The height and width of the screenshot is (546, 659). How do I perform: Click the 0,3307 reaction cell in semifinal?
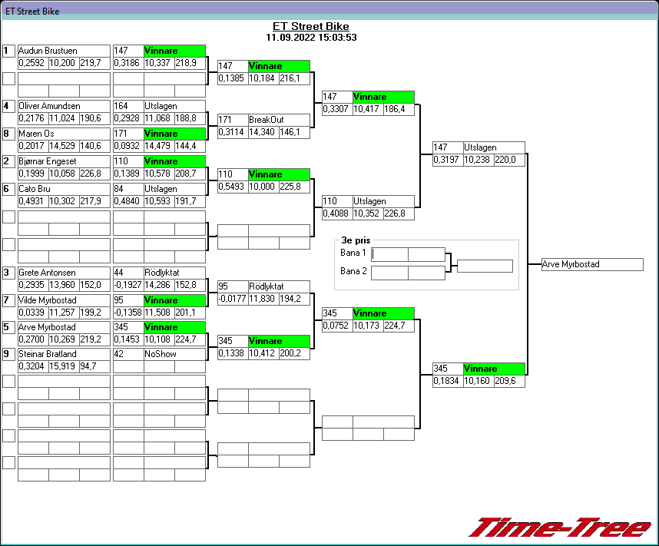[x=337, y=109]
